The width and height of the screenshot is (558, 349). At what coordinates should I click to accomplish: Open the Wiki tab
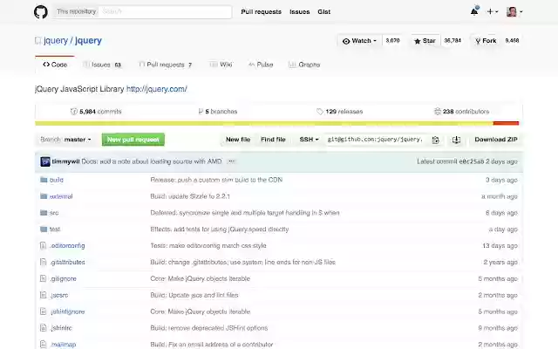tap(221, 65)
